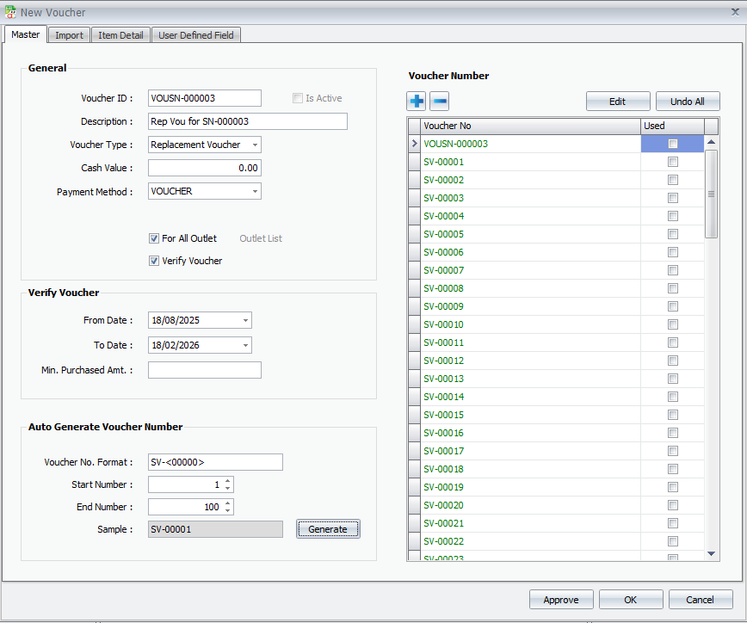
Task: Expand the Payment Method dropdown
Action: 255,191
